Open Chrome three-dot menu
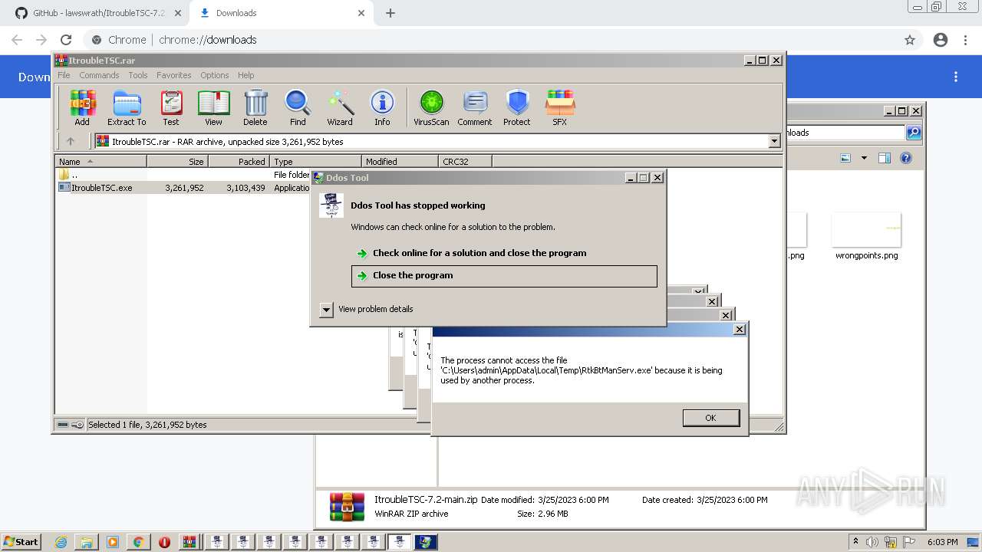982x552 pixels. click(966, 40)
